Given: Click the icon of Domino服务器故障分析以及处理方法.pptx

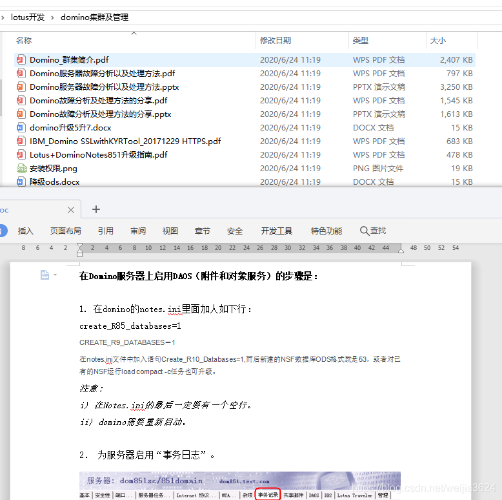Looking at the screenshot, I should (x=21, y=87).
